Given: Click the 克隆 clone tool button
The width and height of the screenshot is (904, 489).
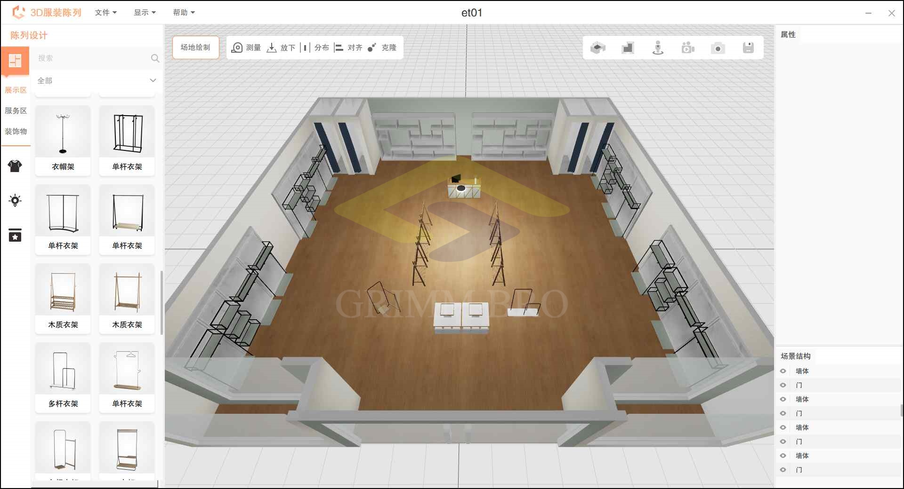Looking at the screenshot, I should (x=382, y=47).
